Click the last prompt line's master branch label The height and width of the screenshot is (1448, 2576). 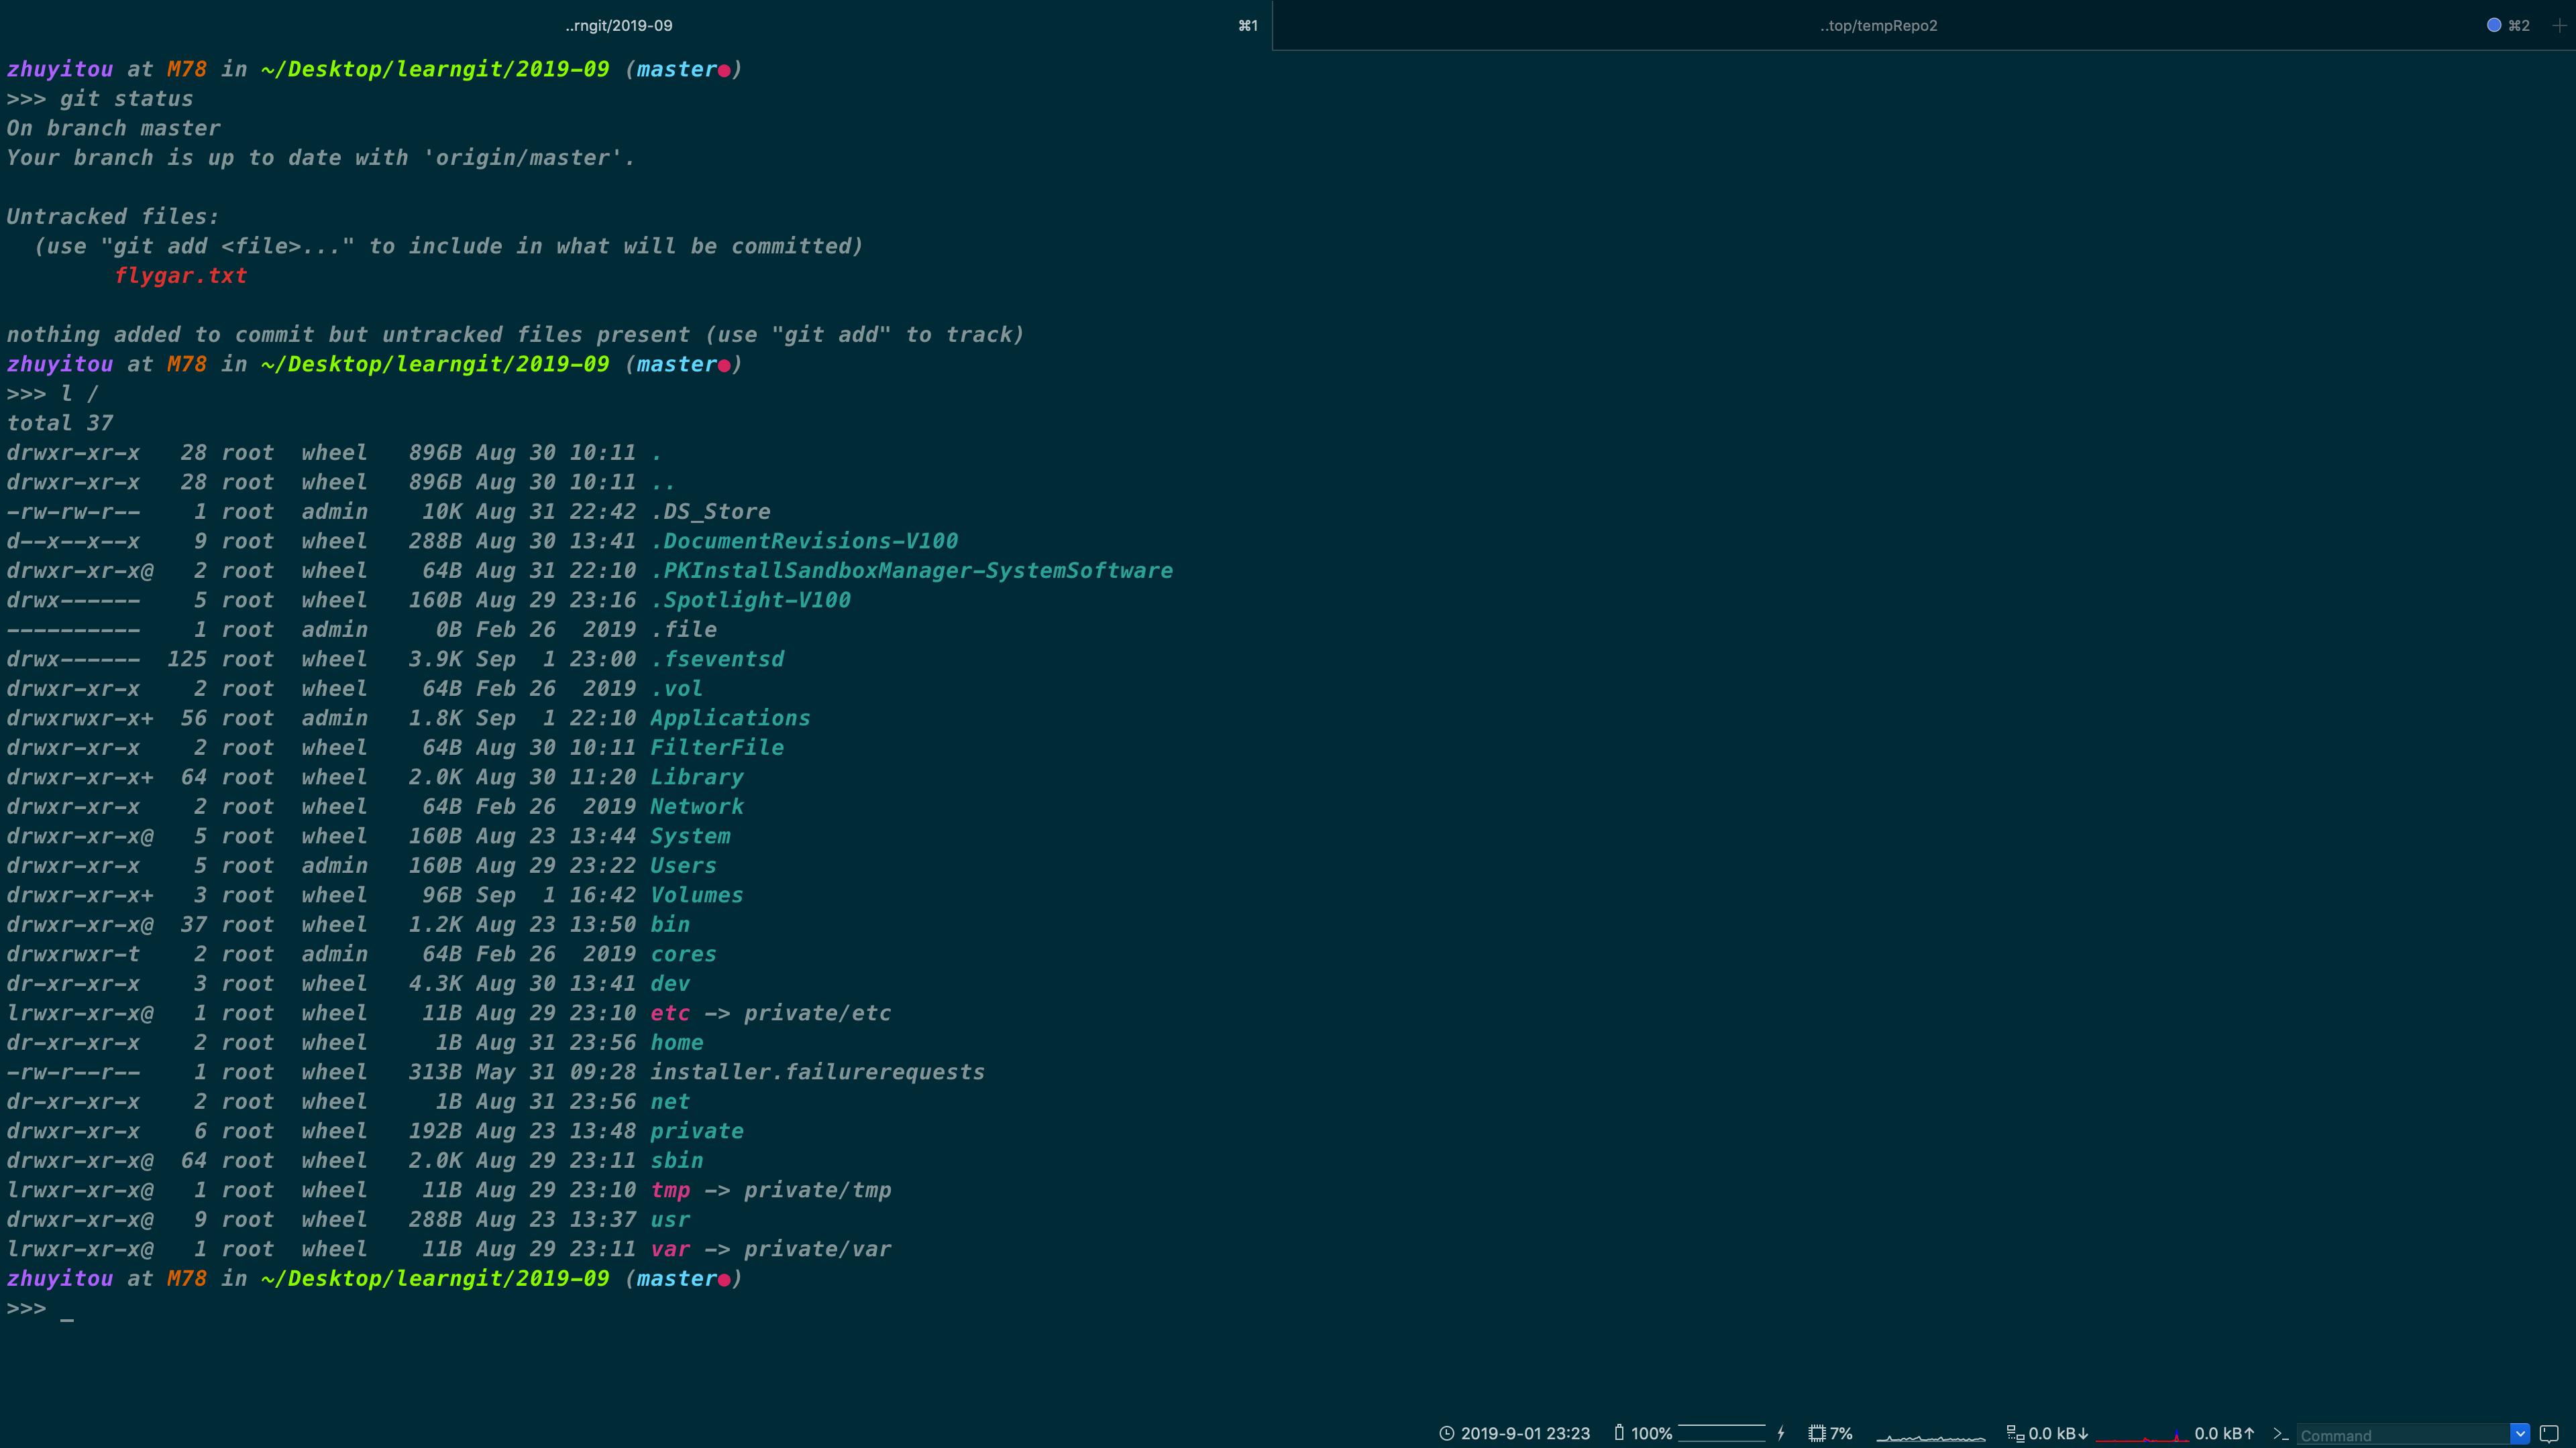coord(677,1279)
